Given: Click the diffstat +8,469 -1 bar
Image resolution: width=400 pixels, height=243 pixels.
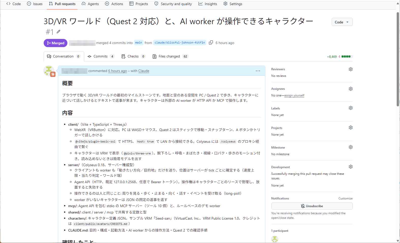Looking at the screenshot, I should (340, 56).
